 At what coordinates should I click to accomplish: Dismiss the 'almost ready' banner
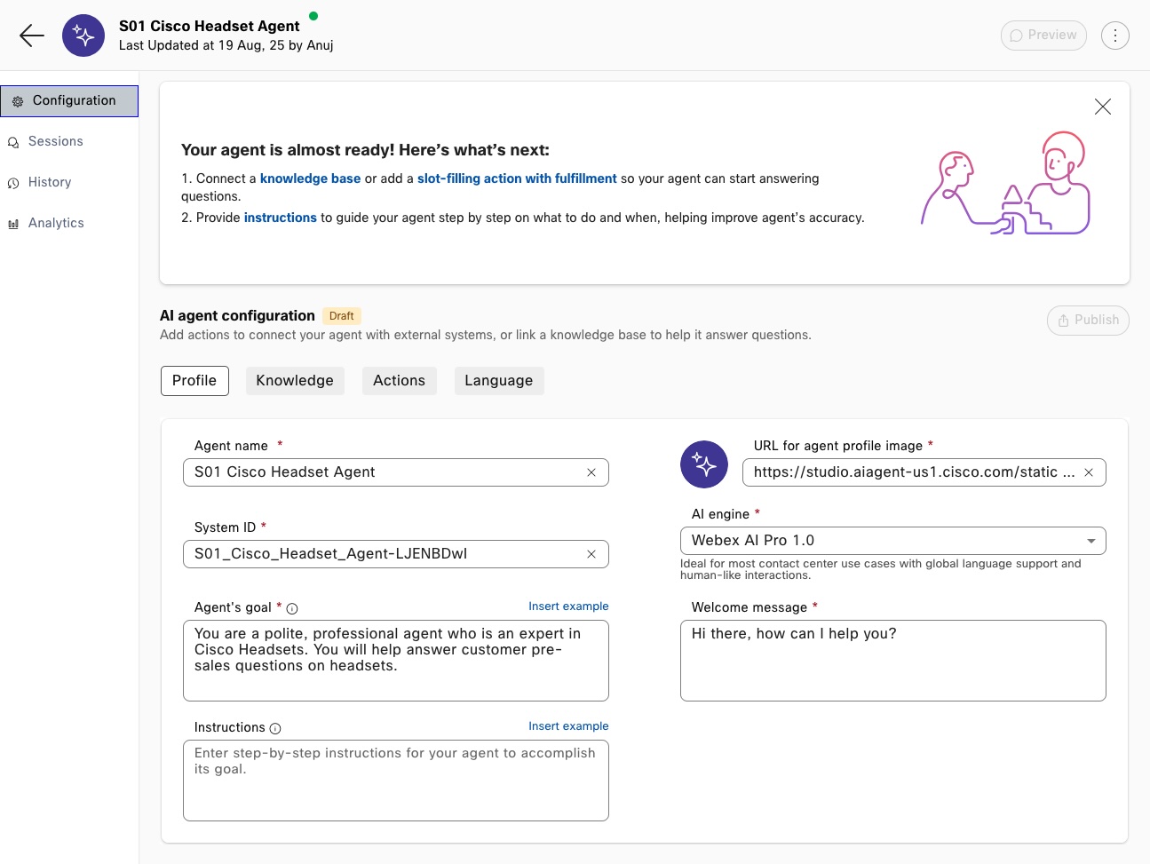coord(1102,107)
